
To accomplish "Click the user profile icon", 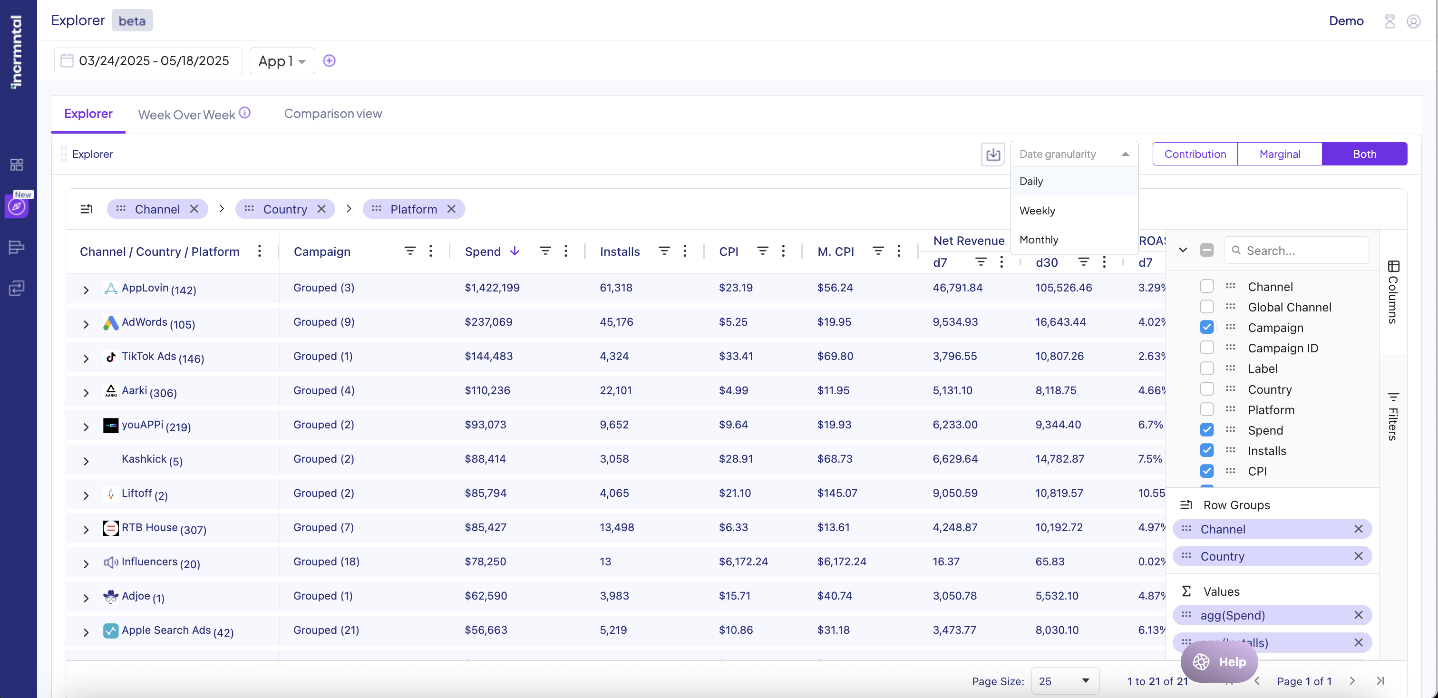I will 1413,21.
